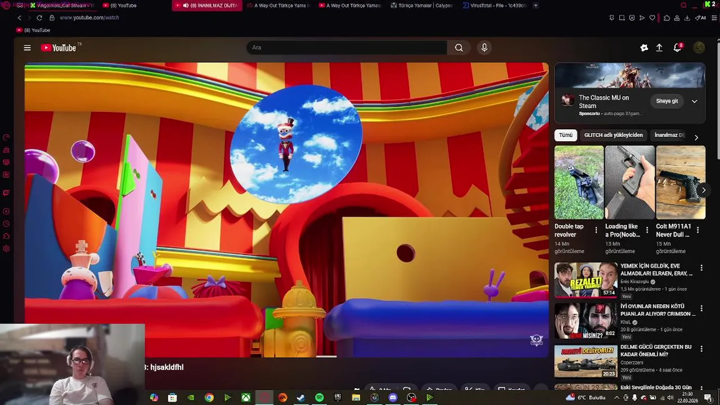Open options for DELME GÜCÜ GERÇEKTEN video
This screenshot has height=405, width=720.
701,349
